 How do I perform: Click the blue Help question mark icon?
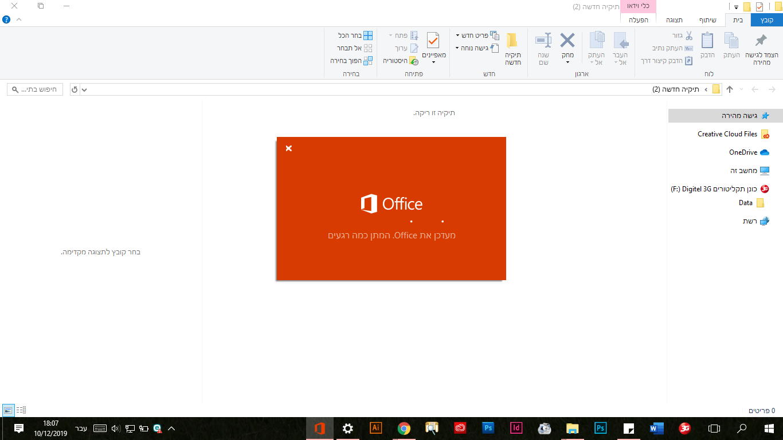click(6, 19)
